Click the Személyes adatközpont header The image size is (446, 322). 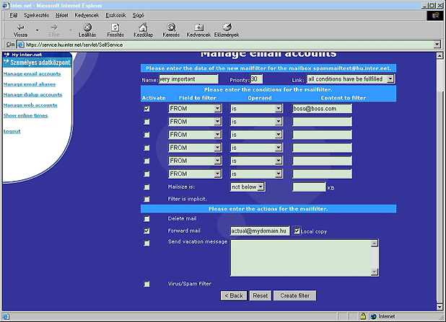pyautogui.click(x=38, y=63)
